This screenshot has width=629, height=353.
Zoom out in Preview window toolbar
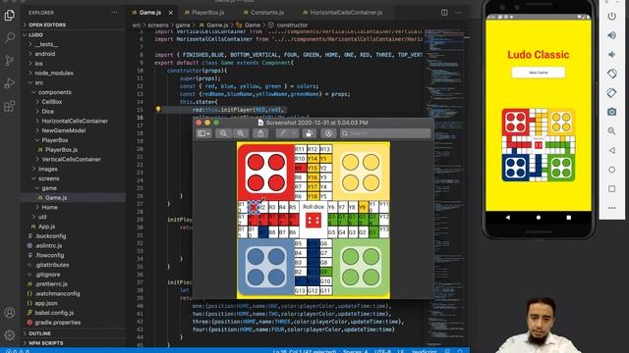click(x=223, y=133)
